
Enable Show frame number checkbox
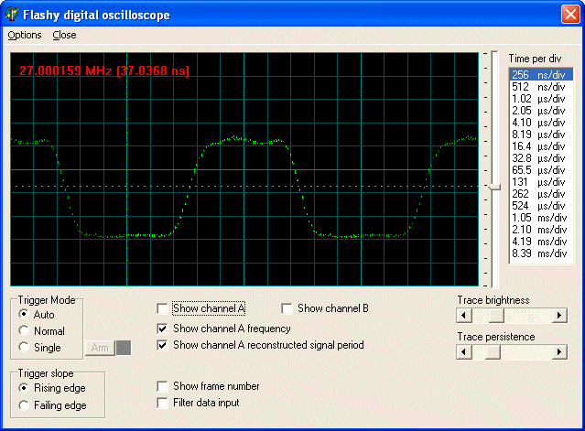tap(162, 386)
